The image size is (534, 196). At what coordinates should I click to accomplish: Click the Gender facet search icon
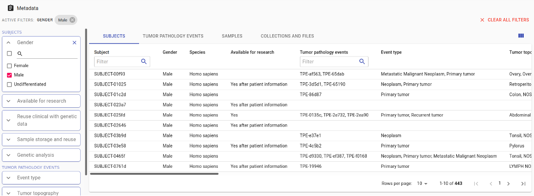20,54
